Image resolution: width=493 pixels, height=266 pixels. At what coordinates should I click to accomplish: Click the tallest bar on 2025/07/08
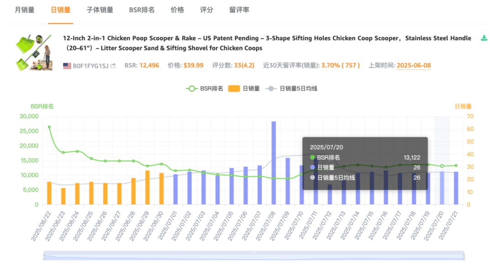pyautogui.click(x=274, y=163)
